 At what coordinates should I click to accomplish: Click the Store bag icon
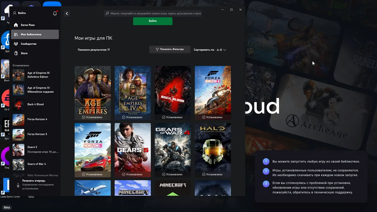click(x=16, y=53)
